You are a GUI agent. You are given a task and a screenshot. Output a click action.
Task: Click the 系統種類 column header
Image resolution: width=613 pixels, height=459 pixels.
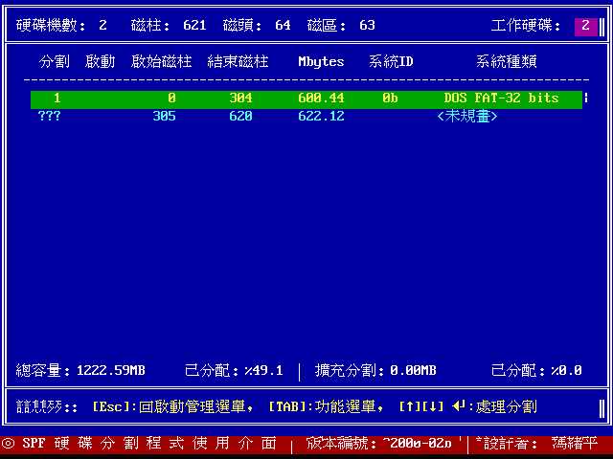coord(506,62)
